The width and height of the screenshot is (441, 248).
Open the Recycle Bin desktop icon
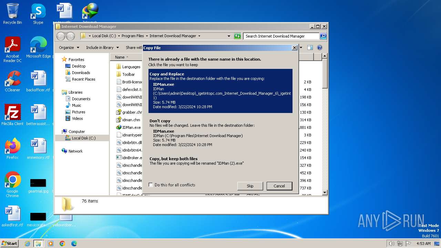coord(12,14)
